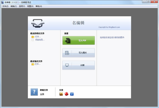Image resolution: width=159 pixels, height=108 pixels.
Task: Click the Copyright by MingBianJi.com text
Action: click(109, 27)
